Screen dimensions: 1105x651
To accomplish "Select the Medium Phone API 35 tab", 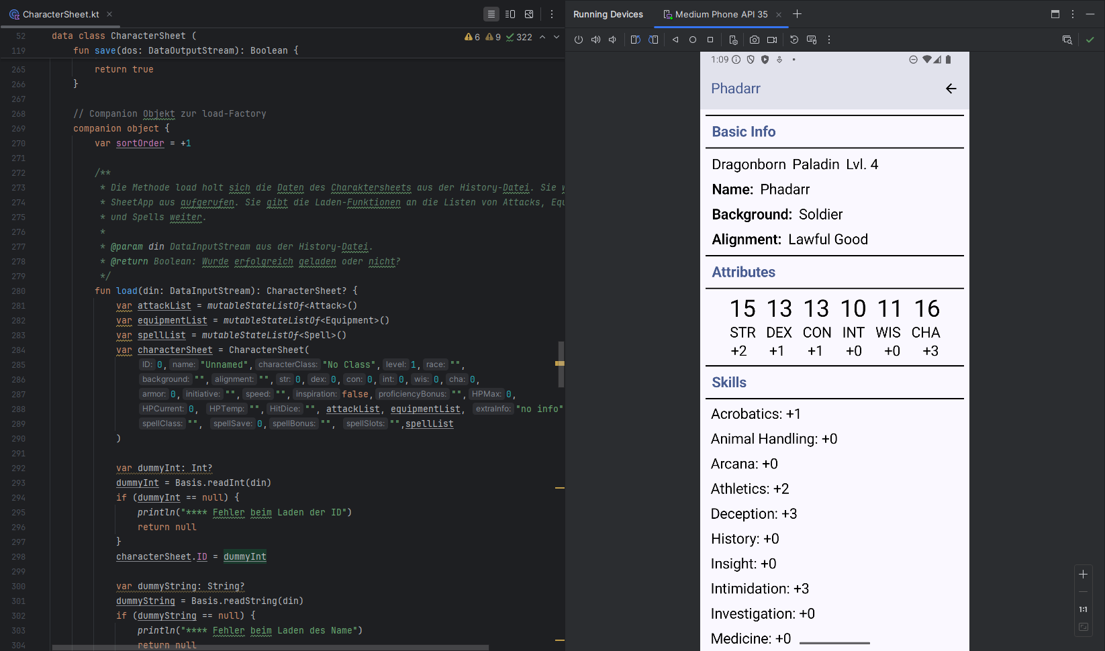I will tap(720, 14).
